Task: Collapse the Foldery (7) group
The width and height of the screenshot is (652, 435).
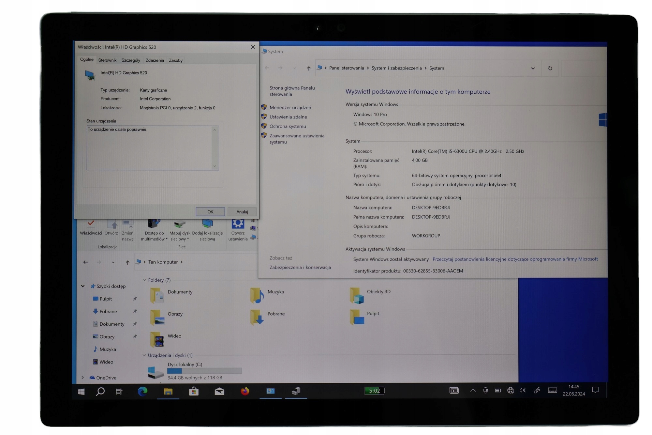Action: tap(144, 280)
